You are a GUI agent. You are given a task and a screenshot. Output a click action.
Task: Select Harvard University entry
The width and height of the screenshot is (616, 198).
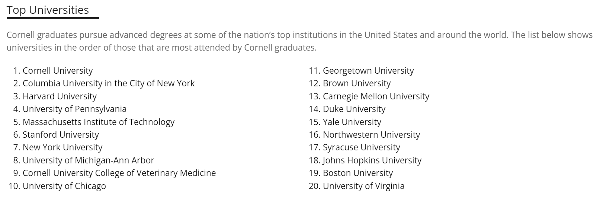(x=60, y=96)
